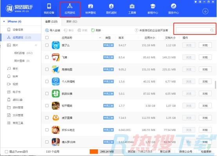
Task: Sort by the 版本 column header
Action: 121,38
